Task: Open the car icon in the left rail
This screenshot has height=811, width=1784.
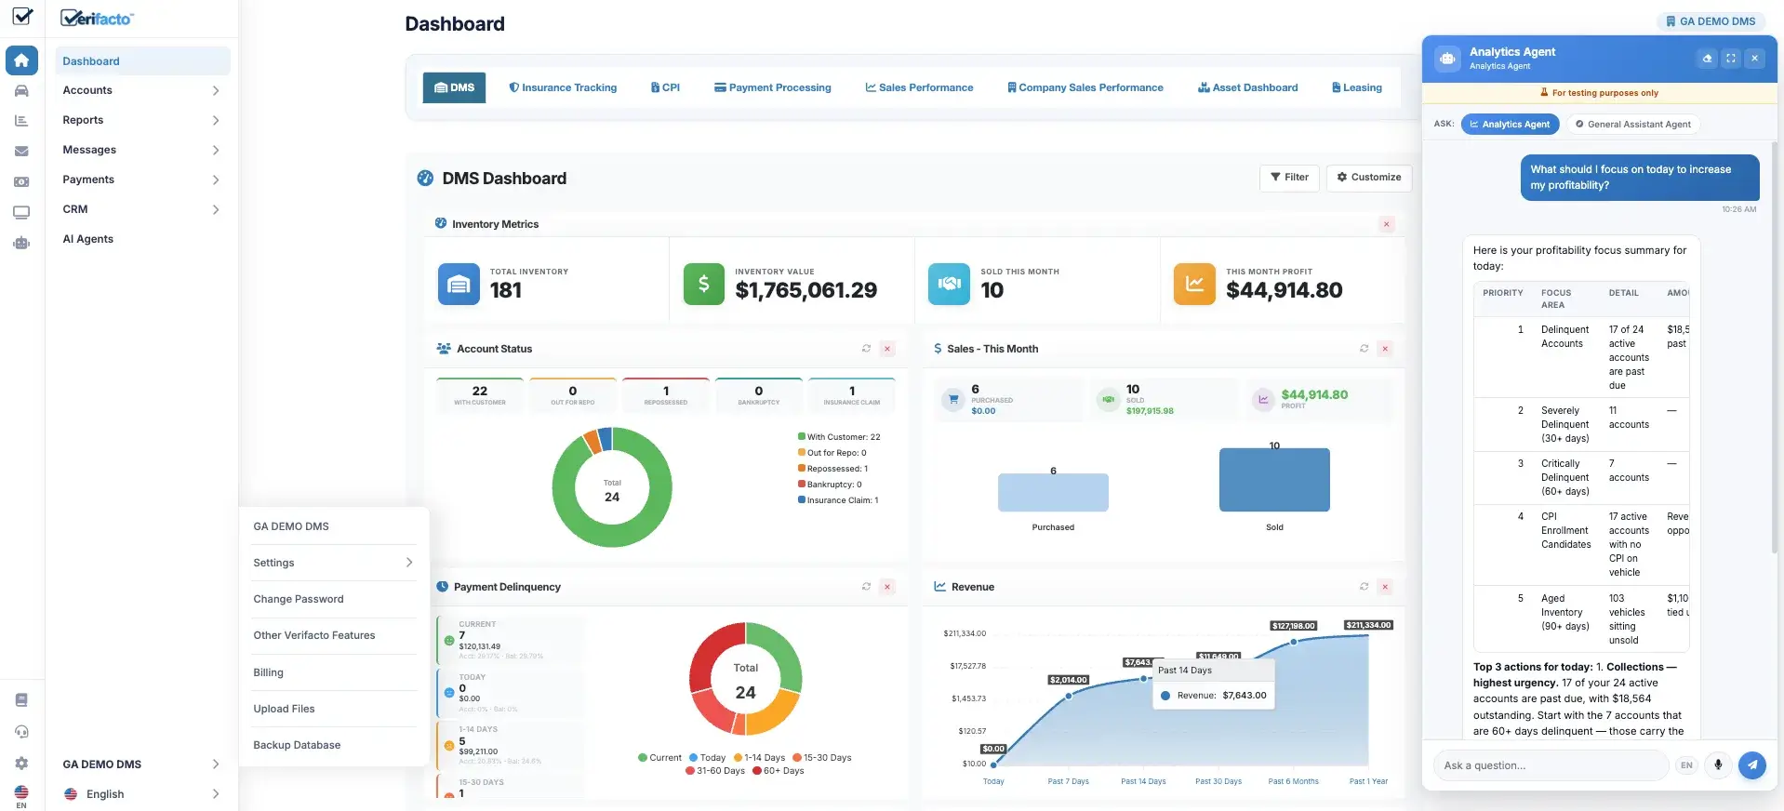Action: click(21, 90)
